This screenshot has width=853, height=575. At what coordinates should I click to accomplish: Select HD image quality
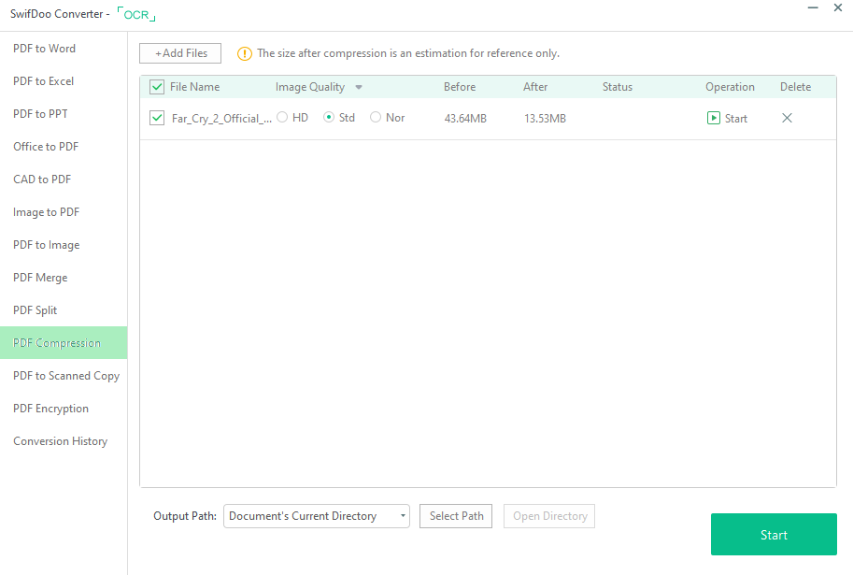[x=282, y=117]
